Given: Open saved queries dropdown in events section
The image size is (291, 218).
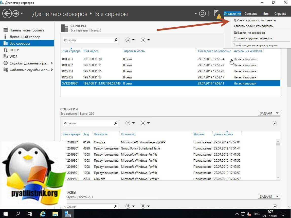Looking at the screenshot, I should [x=145, y=123].
